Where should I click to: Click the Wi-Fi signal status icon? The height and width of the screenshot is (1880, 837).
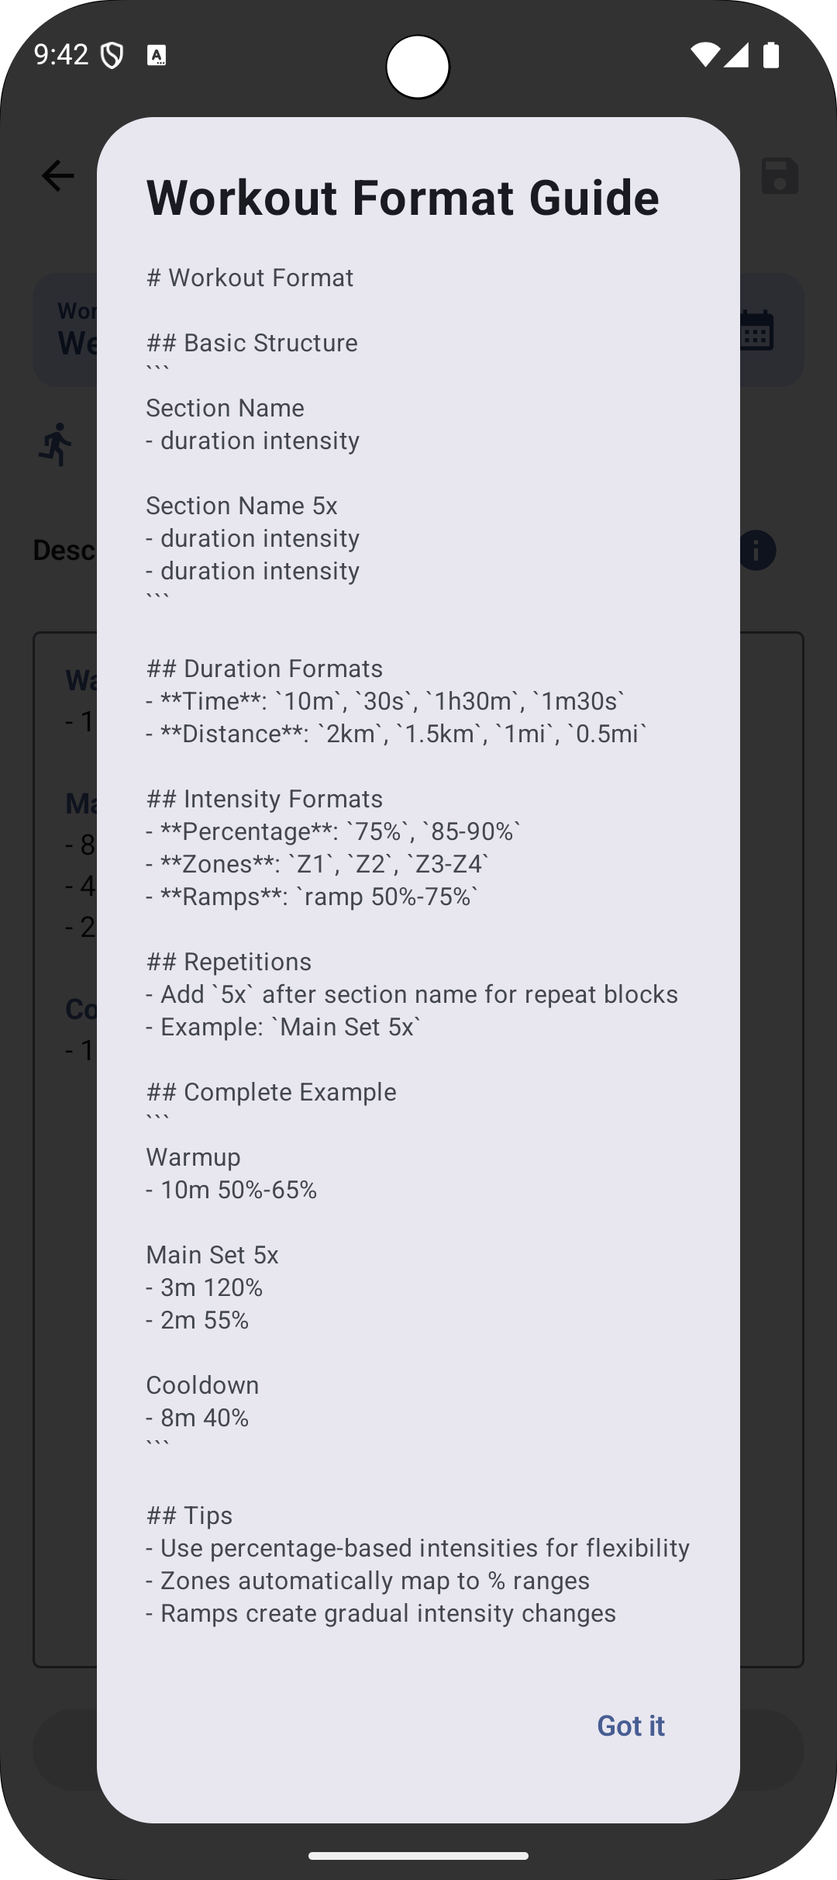pyautogui.click(x=704, y=55)
